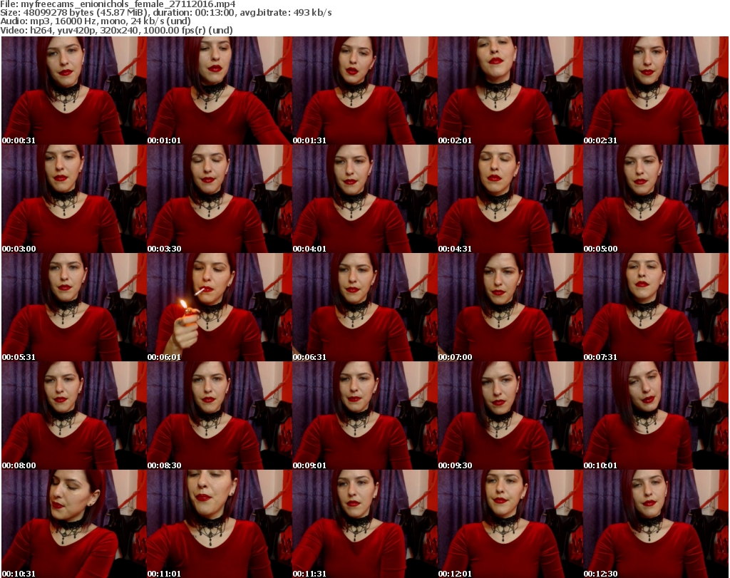Click the Audio mp3 info line
The width and height of the screenshot is (730, 578).
tap(96, 21)
